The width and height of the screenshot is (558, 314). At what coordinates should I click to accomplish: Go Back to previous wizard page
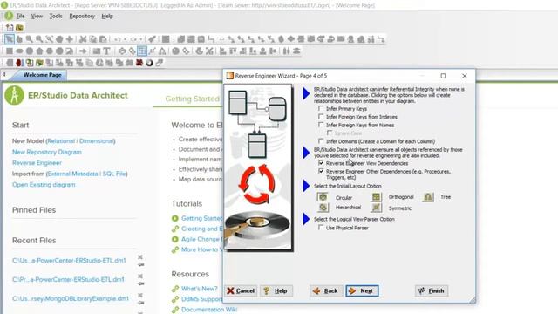pyautogui.click(x=326, y=290)
